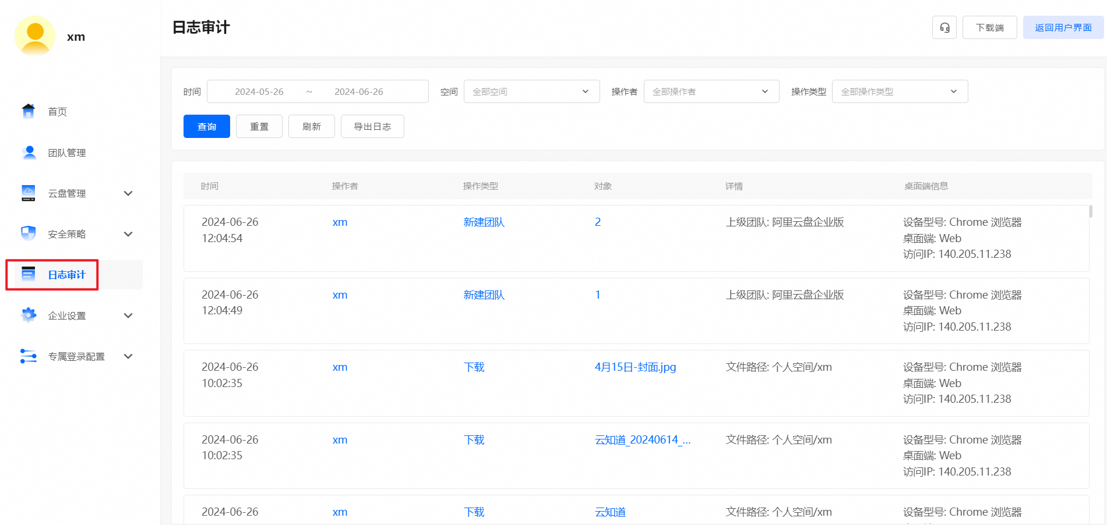1107x525 pixels.
Task: Expand the 企业设置 chevron
Action: pyautogui.click(x=129, y=315)
